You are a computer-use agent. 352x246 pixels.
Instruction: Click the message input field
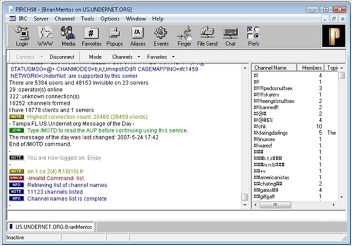(176, 215)
